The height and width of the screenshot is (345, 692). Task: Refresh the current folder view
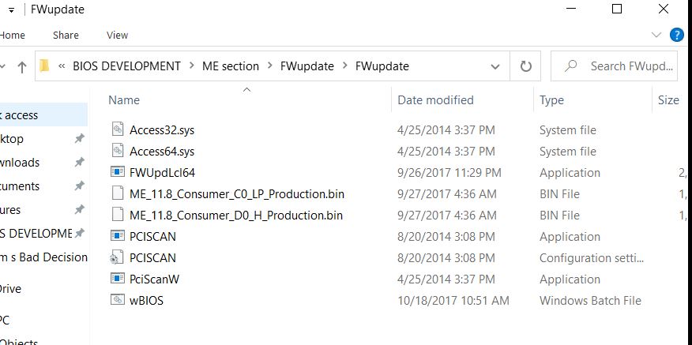(525, 66)
